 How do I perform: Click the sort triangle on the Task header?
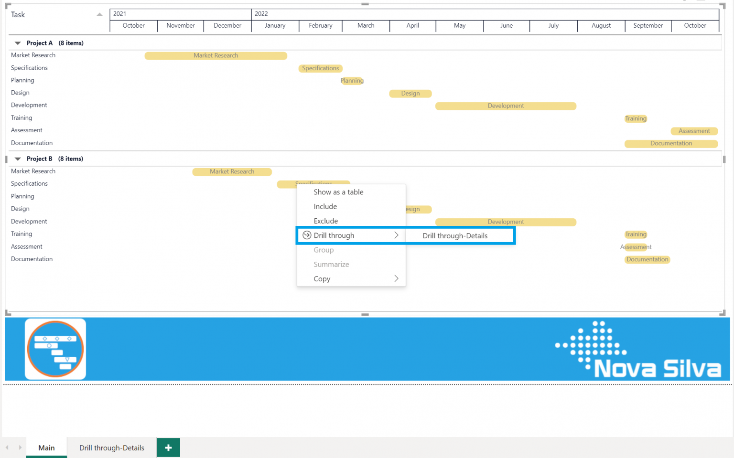point(99,14)
